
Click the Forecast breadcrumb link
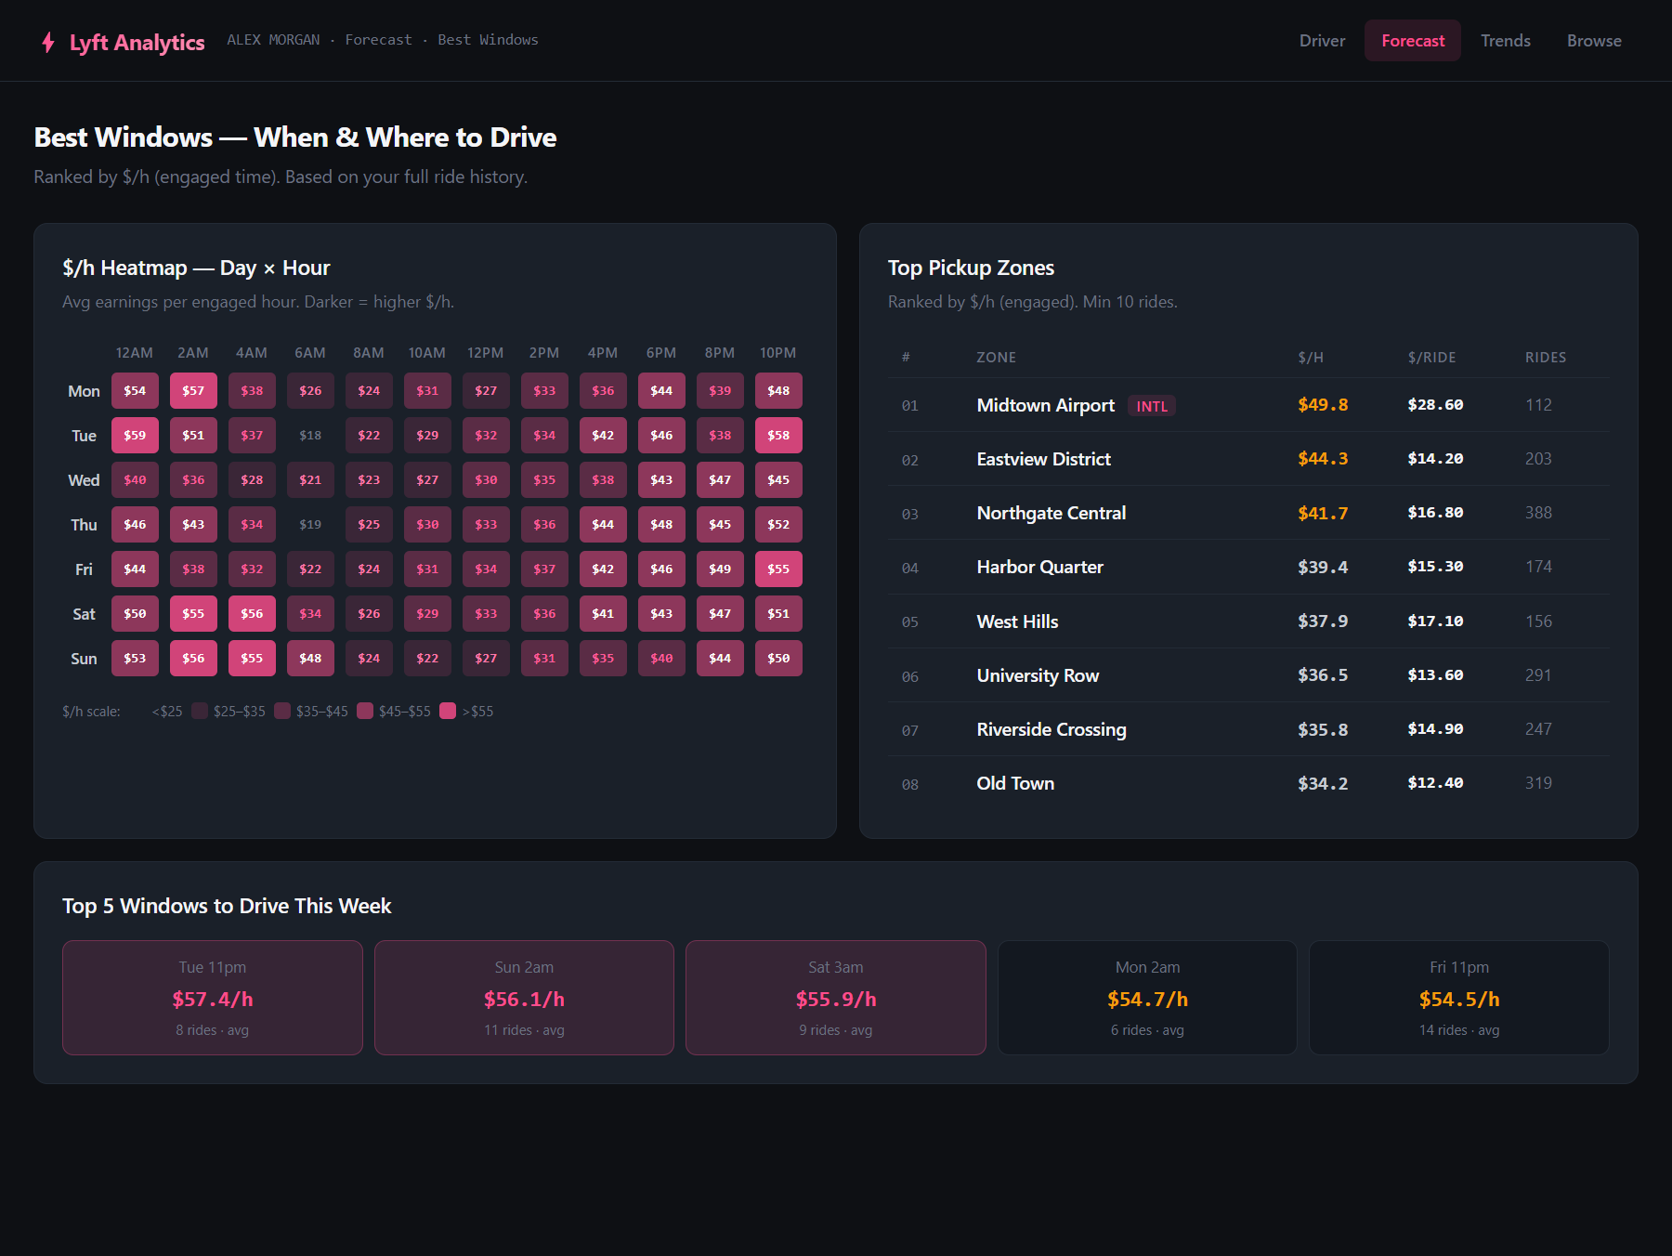[378, 40]
